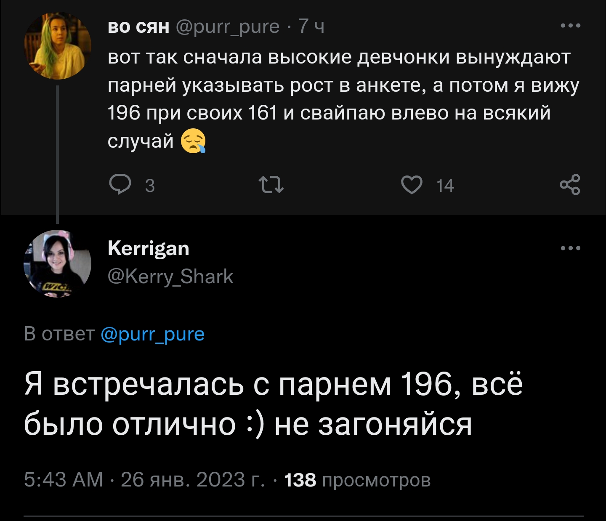Image resolution: width=606 pixels, height=521 pixels.
Task: Click the во сян display name
Action: pyautogui.click(x=138, y=27)
